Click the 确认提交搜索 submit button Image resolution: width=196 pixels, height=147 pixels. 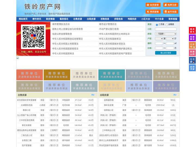(x=166, y=53)
